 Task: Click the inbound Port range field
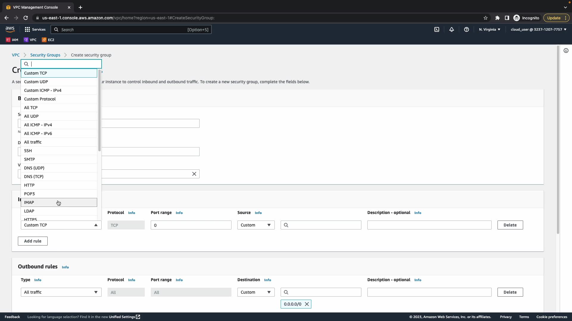click(x=191, y=225)
